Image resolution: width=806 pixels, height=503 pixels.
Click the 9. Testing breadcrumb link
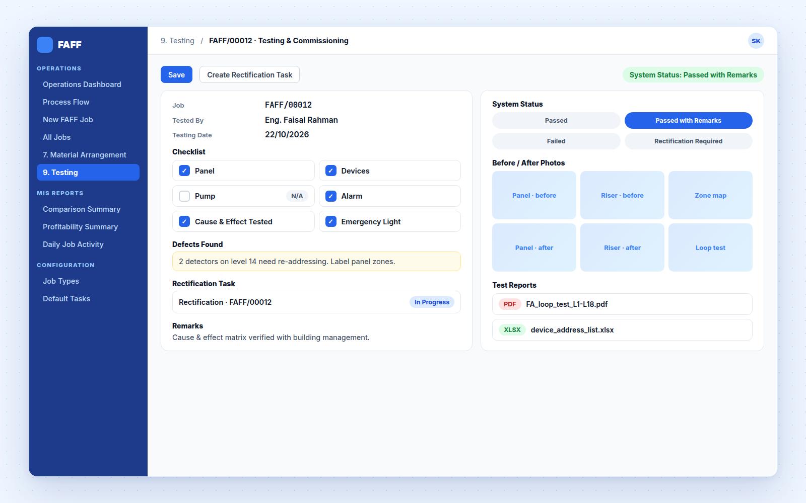pos(177,41)
